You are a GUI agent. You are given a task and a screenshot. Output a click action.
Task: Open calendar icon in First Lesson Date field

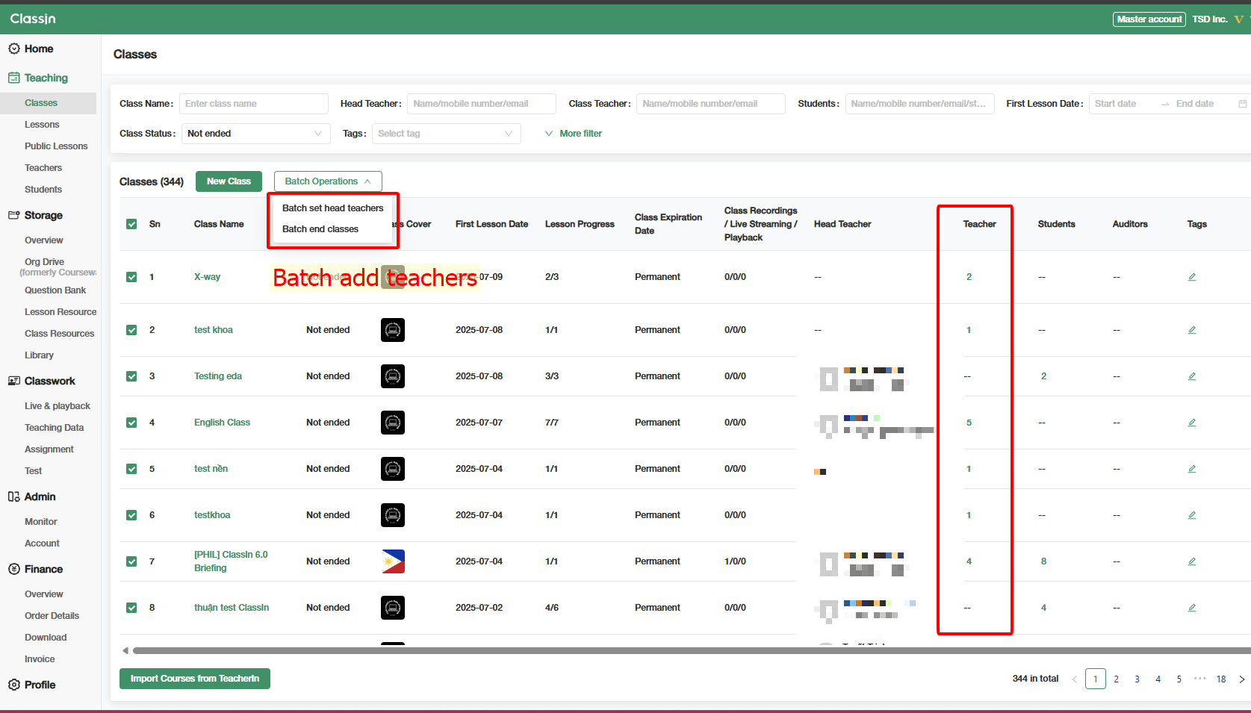point(1243,104)
